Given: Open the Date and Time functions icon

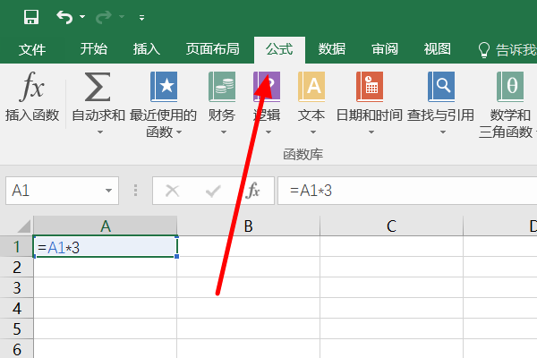Looking at the screenshot, I should pyautogui.click(x=370, y=87).
